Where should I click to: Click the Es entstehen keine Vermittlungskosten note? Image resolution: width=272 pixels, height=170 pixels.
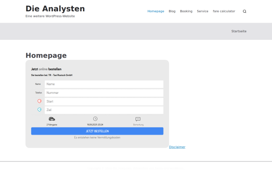coord(97,137)
